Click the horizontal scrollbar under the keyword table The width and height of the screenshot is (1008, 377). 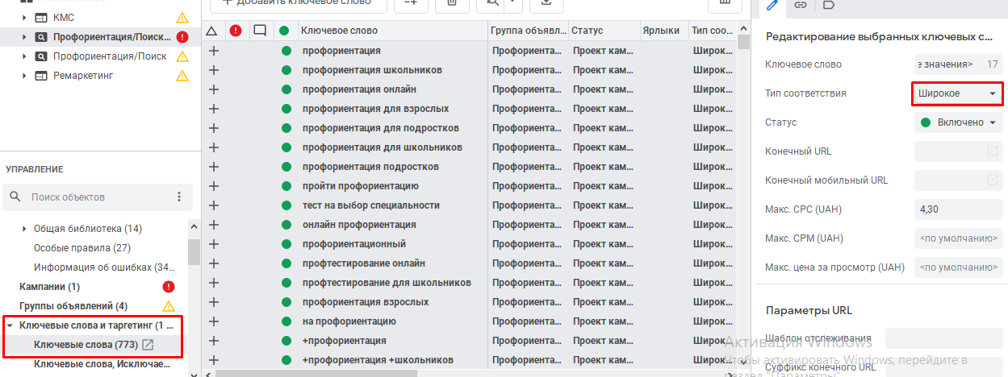coord(315,373)
